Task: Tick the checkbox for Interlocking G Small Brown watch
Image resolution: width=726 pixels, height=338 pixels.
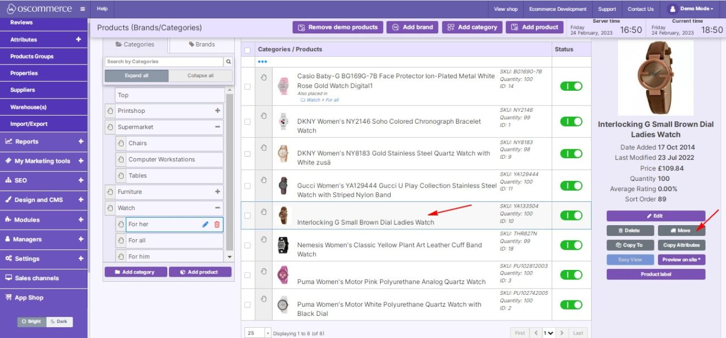Action: click(247, 216)
